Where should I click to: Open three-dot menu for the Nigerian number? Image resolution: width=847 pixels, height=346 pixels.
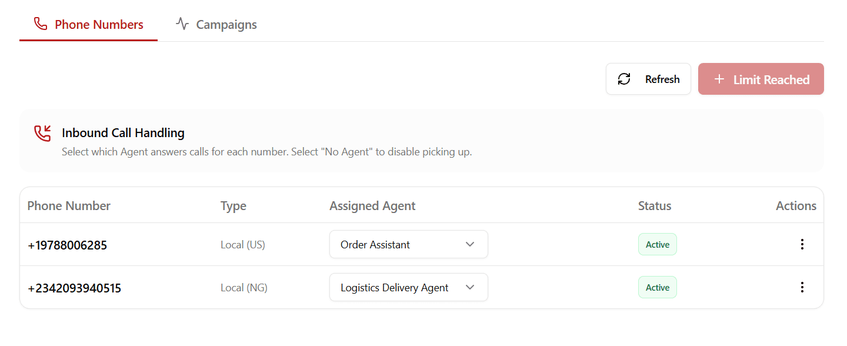pyautogui.click(x=802, y=287)
